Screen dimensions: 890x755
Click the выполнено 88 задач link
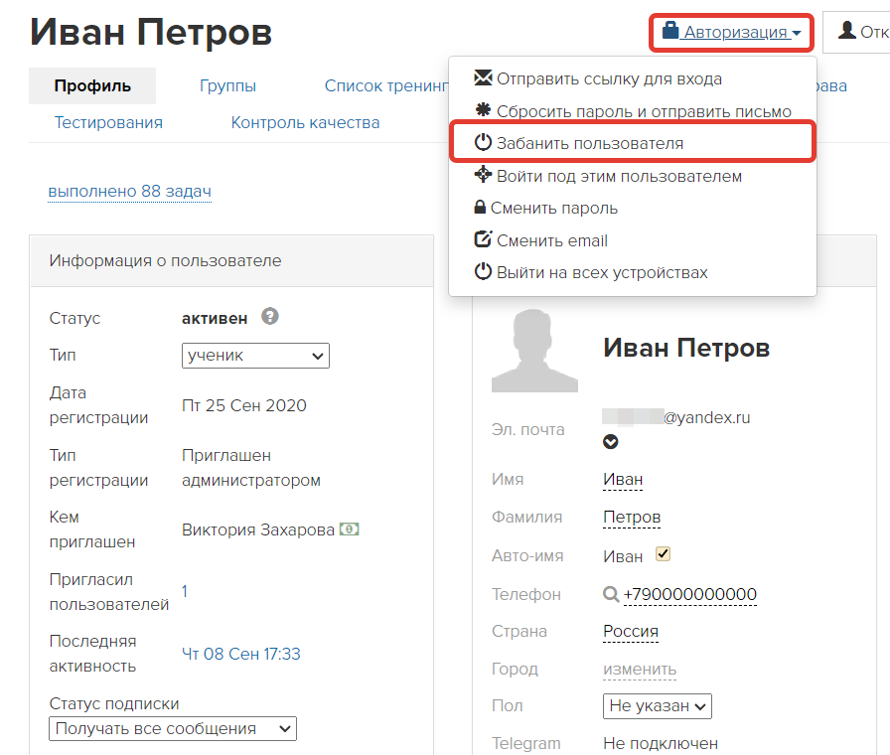[x=129, y=192]
